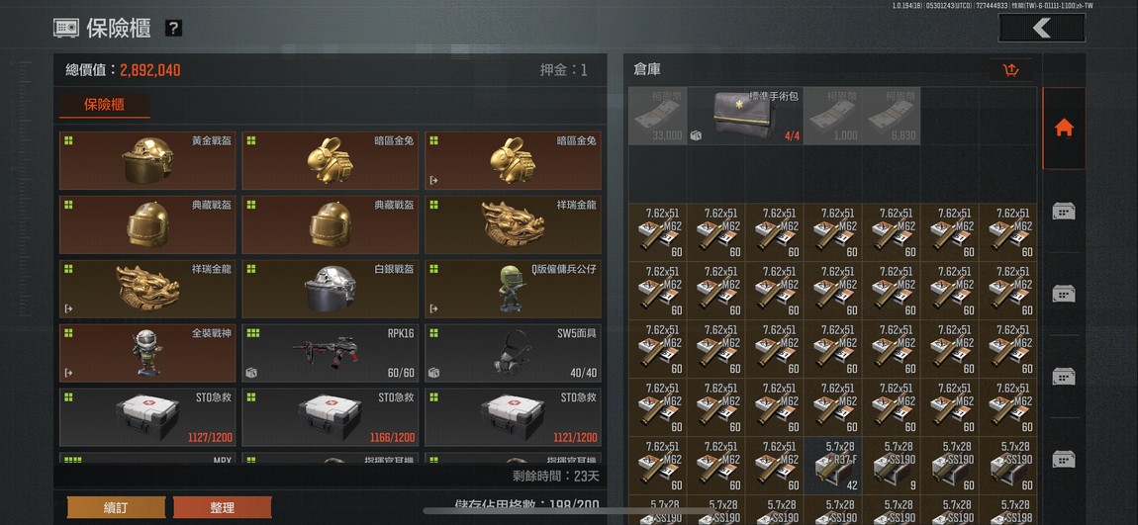Open the last storage container tab
This screenshot has height=525, width=1138.
(1064, 459)
